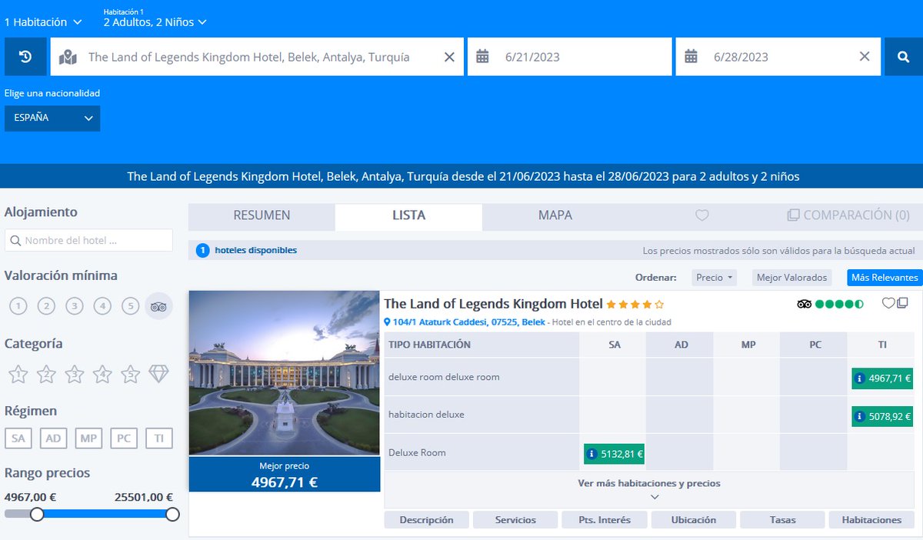Switch to the RESUMEN tab
Screen dimensions: 923x540
point(262,216)
